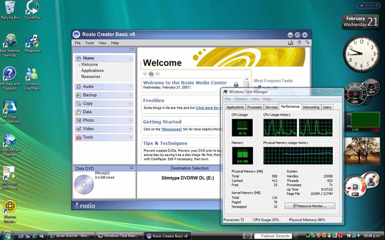This screenshot has width=385, height=240.
Task: Select Welcome under Roxio Home
Action: click(89, 65)
